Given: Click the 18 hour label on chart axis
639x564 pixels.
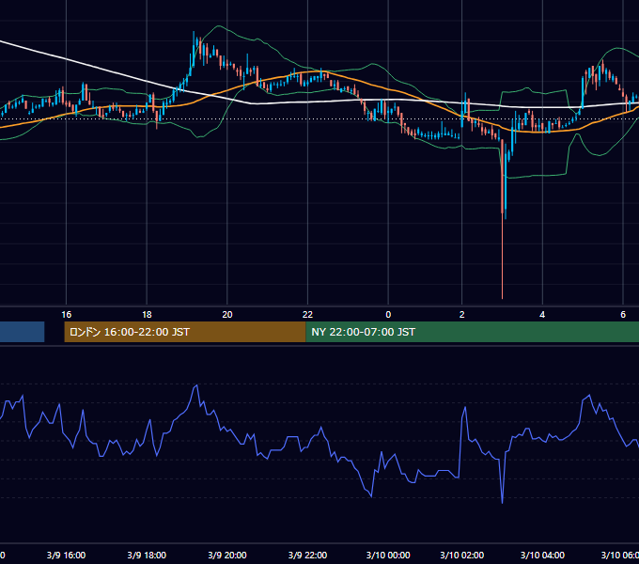Looking at the screenshot, I should (x=147, y=315).
